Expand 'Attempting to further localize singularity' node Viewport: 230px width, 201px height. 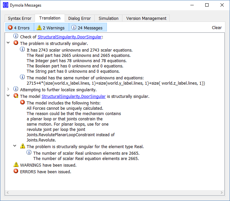8,89
